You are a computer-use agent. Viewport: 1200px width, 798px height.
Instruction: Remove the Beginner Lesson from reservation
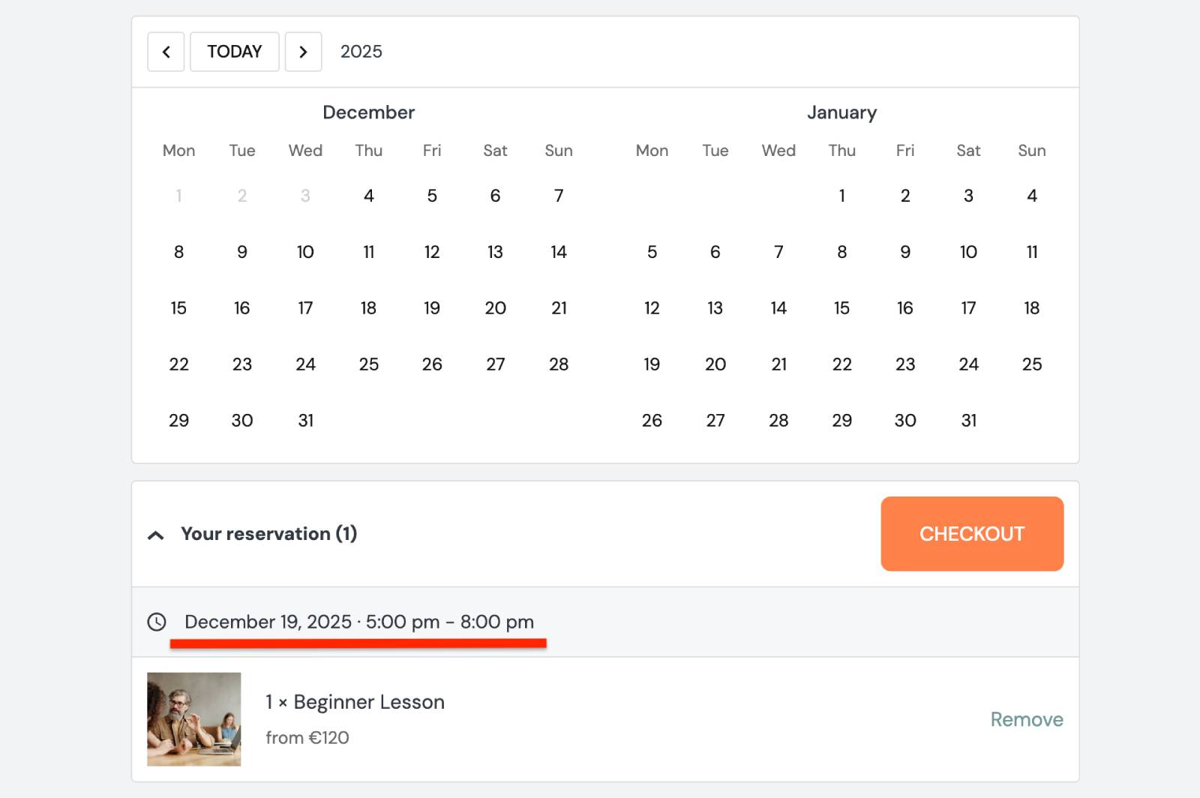pos(1026,719)
